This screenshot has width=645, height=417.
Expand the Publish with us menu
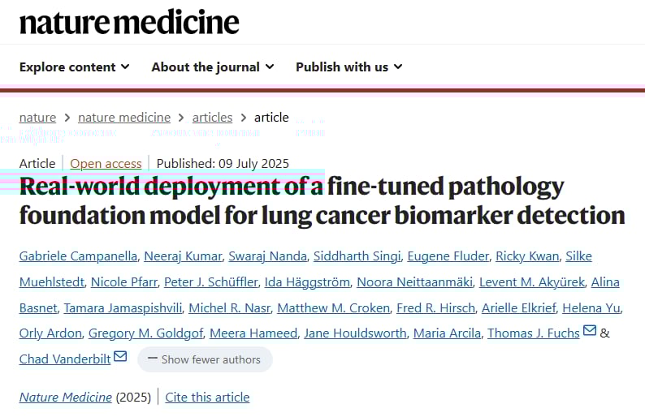pyautogui.click(x=348, y=67)
